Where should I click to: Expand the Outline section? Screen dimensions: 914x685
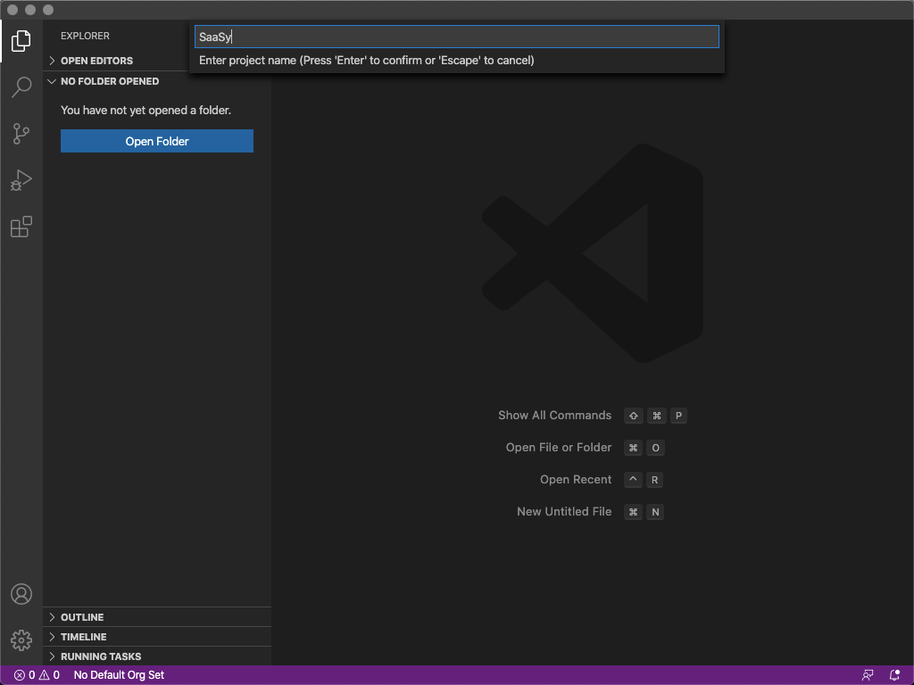pyautogui.click(x=82, y=617)
